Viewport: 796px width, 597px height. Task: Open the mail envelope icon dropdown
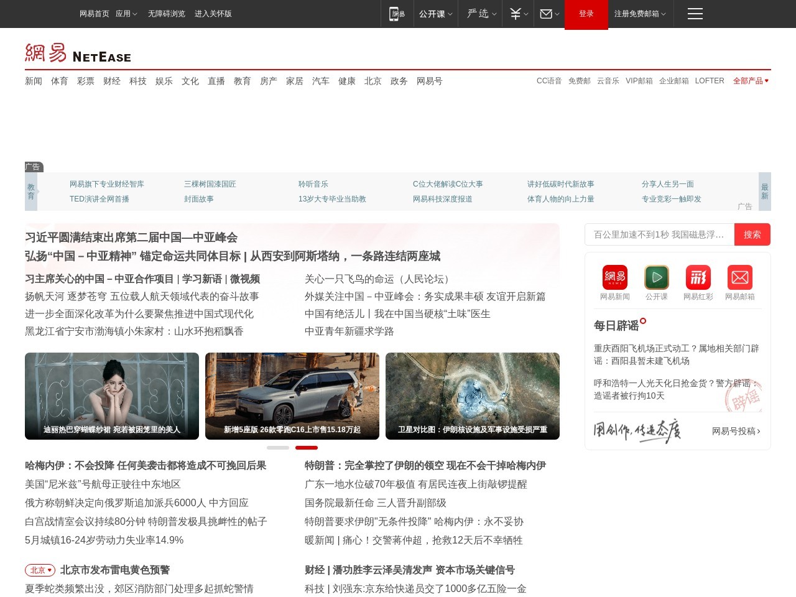549,14
